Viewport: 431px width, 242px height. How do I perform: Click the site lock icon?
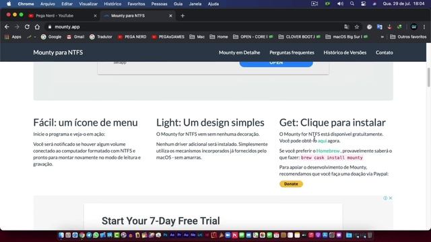click(50, 27)
